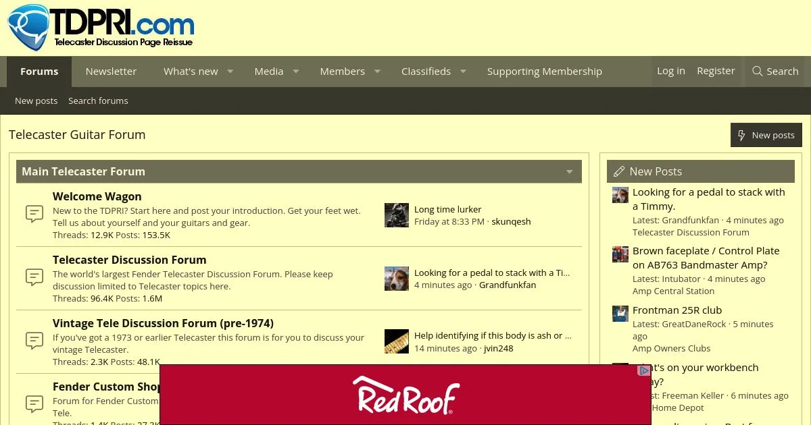Click the AdChoices icon on Red Roof ad
This screenshot has height=425, width=811.
(644, 370)
